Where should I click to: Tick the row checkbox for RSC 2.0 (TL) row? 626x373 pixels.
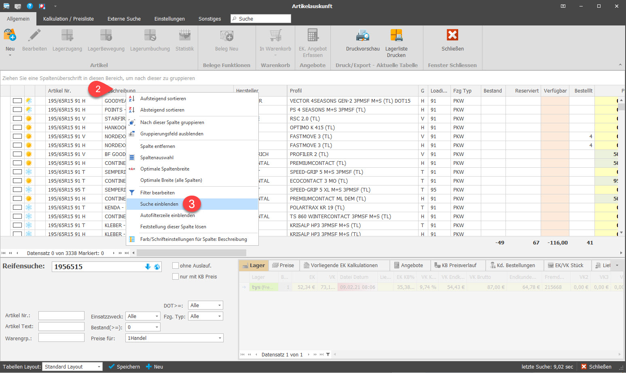(x=17, y=118)
